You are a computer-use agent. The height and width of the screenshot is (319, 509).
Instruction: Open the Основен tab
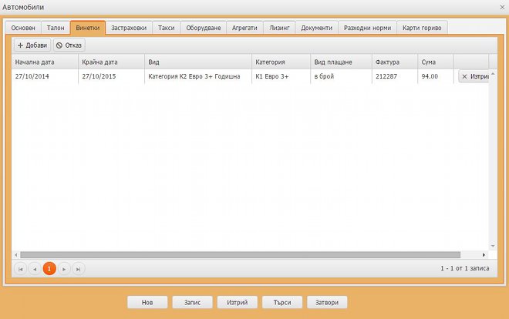tap(23, 28)
